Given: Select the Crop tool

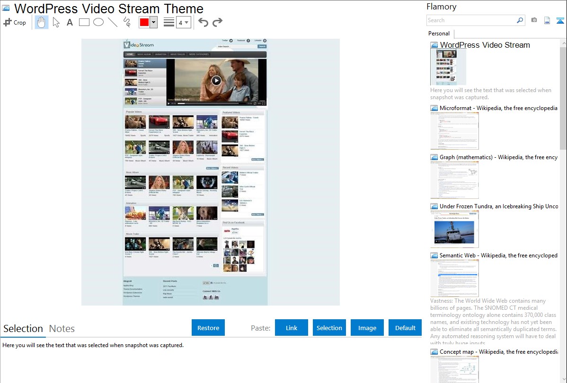Looking at the screenshot, I should point(15,22).
